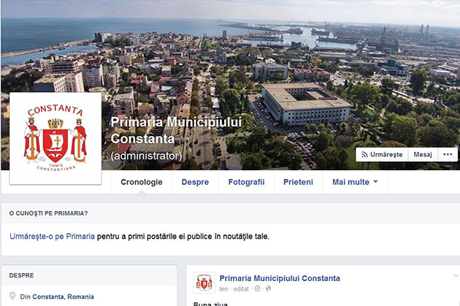Open the Prieteni tab
The height and width of the screenshot is (306, 460).
pyautogui.click(x=298, y=182)
